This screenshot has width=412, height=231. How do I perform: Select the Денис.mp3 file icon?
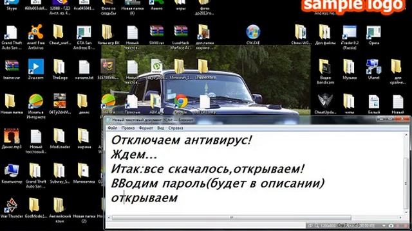click(12, 135)
